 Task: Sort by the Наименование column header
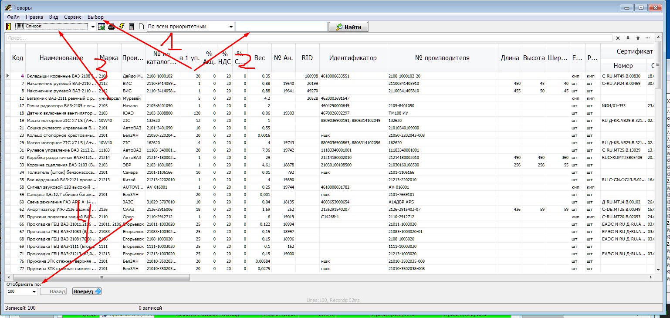point(61,58)
